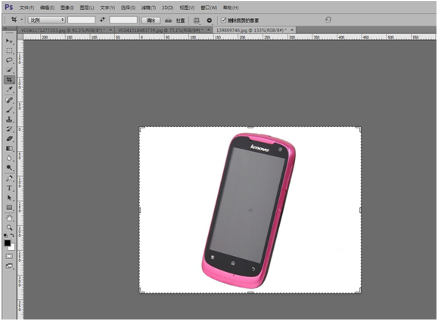Select the Move tool
This screenshot has width=438, height=321.
10,42
